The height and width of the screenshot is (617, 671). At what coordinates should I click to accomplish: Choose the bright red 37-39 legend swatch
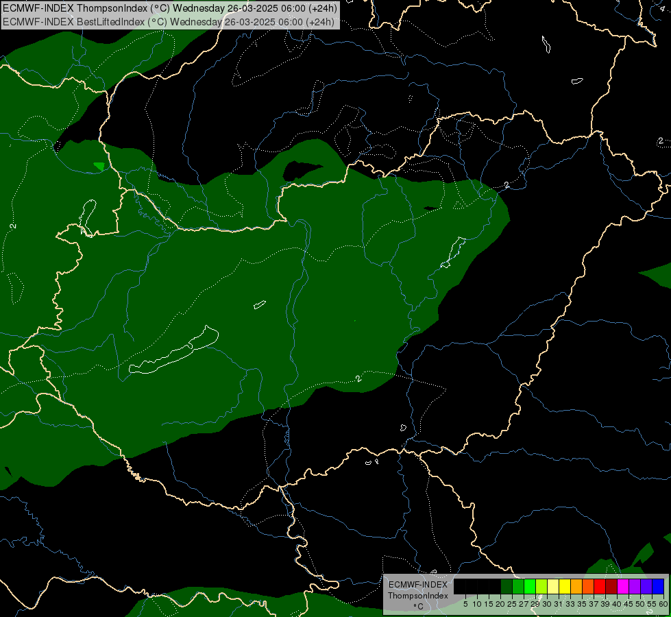point(600,586)
